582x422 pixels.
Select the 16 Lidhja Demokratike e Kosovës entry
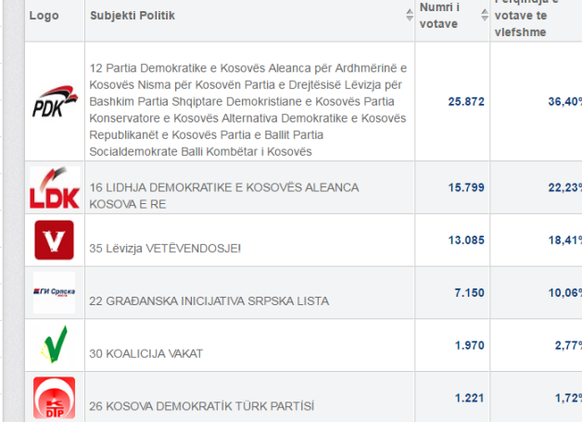click(224, 196)
